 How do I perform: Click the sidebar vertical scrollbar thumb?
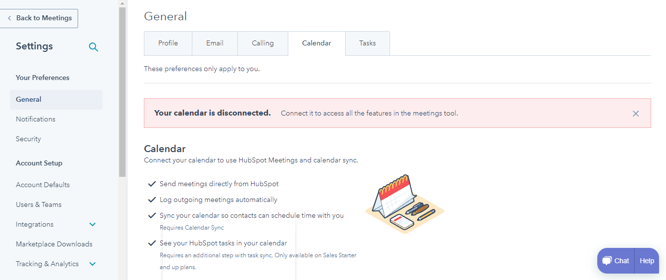[x=123, y=92]
